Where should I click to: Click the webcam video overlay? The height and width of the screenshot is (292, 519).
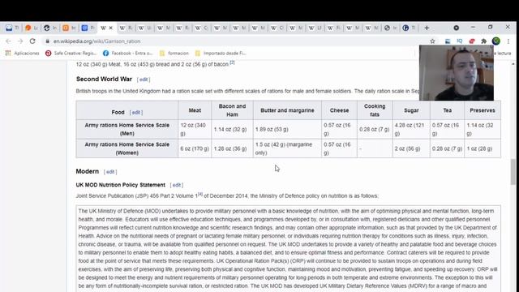(x=456, y=73)
